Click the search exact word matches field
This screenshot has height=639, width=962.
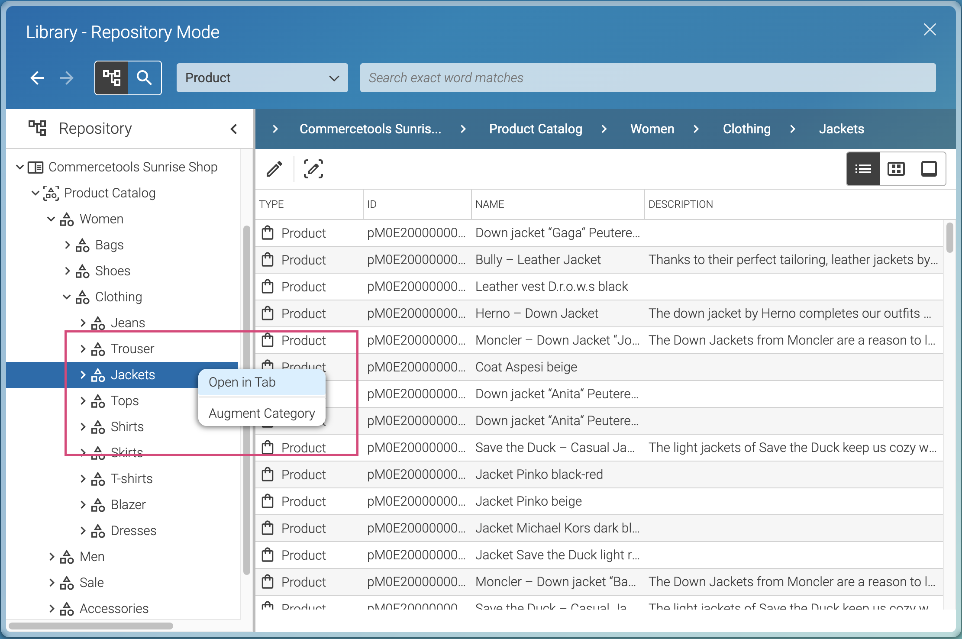click(x=648, y=78)
